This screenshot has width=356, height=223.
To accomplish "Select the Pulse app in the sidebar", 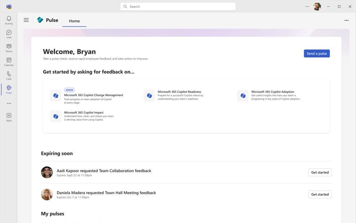I will point(9,90).
